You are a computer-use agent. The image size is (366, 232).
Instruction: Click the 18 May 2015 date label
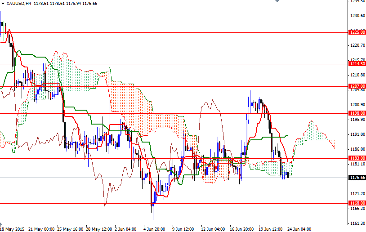[13, 228]
